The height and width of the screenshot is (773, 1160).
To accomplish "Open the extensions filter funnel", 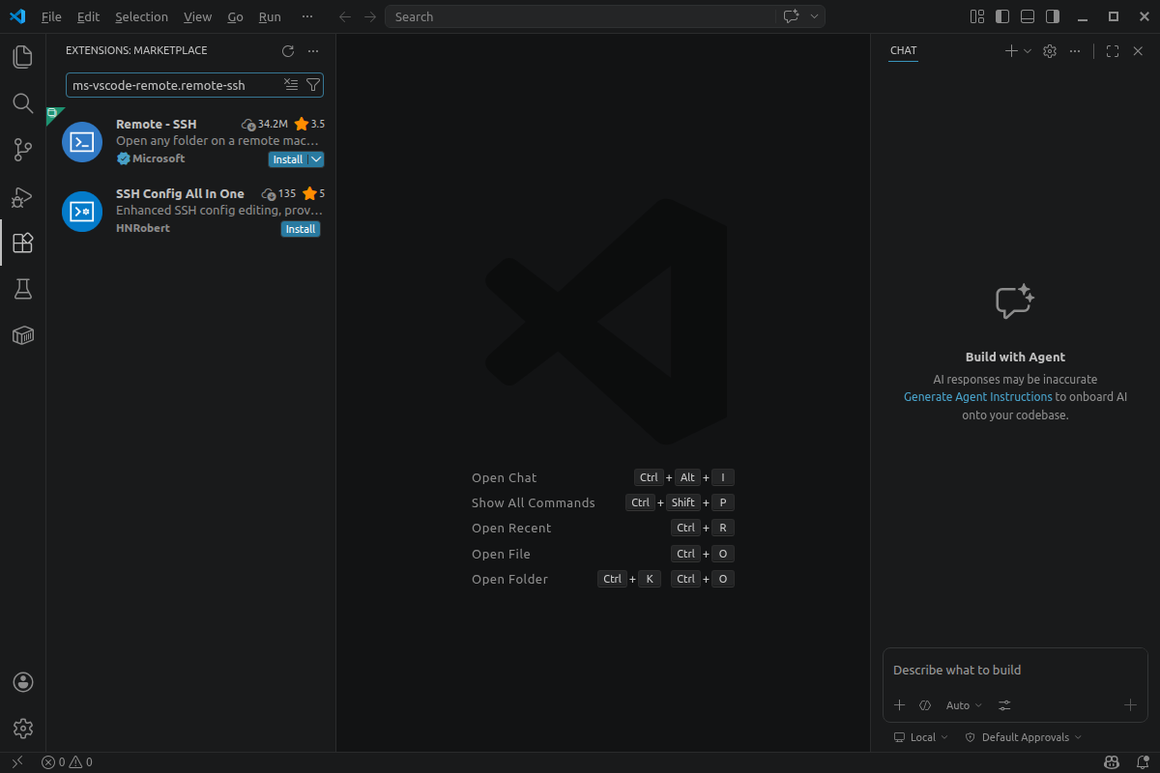I will coord(313,85).
